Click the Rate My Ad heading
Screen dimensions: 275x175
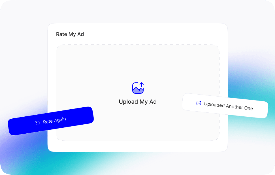pos(70,34)
